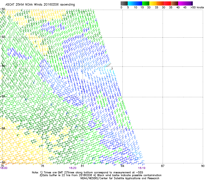This screenshot has height=180, width=205.
Task: Click the chart title 'ASCAT 25KM NOAA Winds 20160206 ascending'
Action: tap(40, 5)
